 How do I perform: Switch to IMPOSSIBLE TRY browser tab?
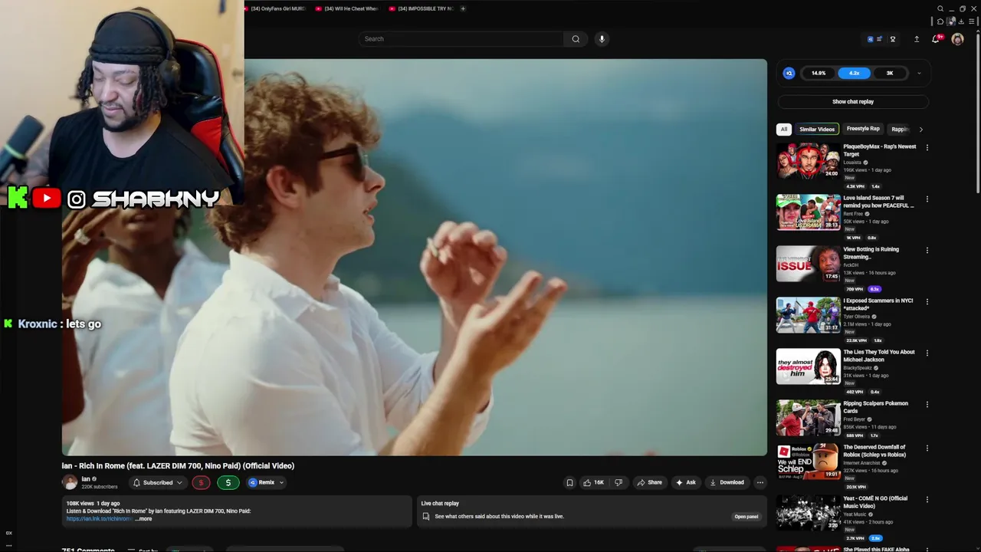(421, 8)
